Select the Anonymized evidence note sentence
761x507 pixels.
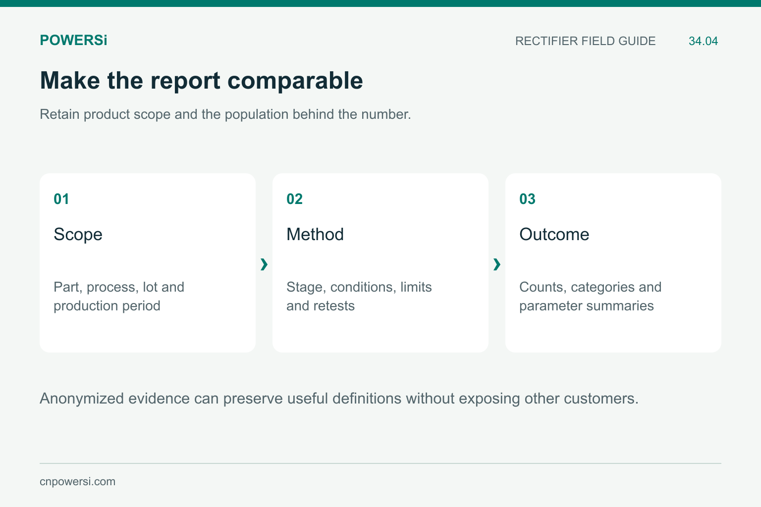(339, 399)
